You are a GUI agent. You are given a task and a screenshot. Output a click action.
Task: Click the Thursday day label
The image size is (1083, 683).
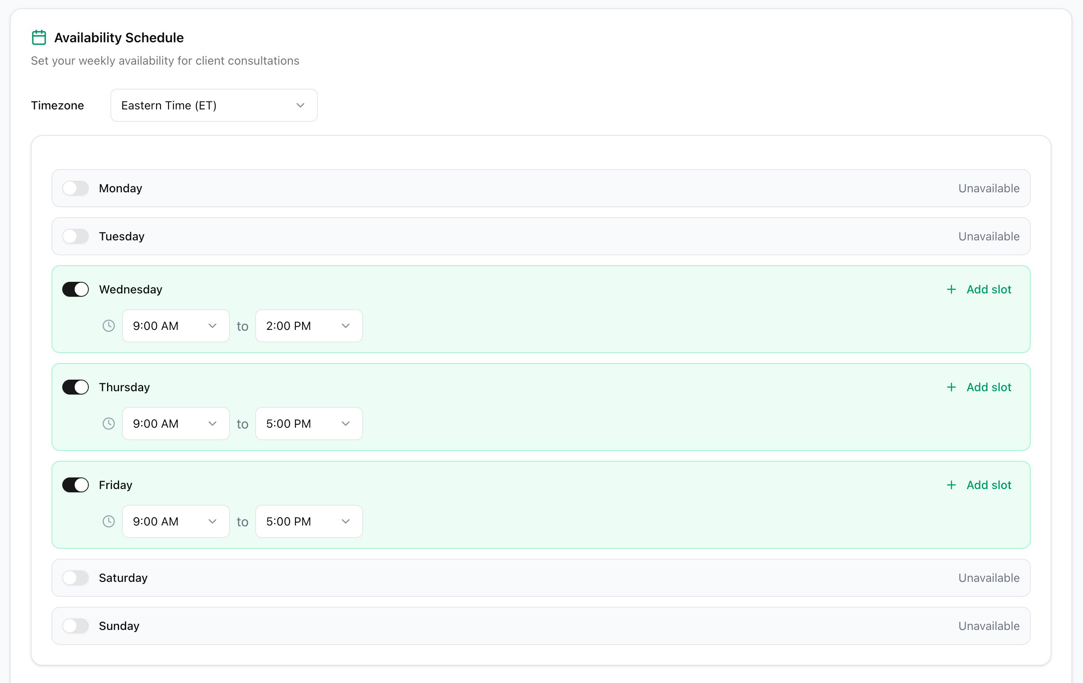[x=124, y=388]
